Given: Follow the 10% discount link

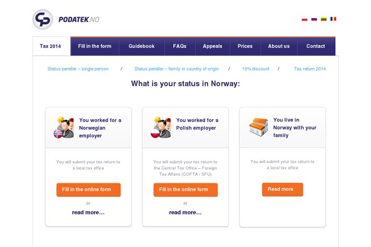Looking at the screenshot, I should 255,69.
